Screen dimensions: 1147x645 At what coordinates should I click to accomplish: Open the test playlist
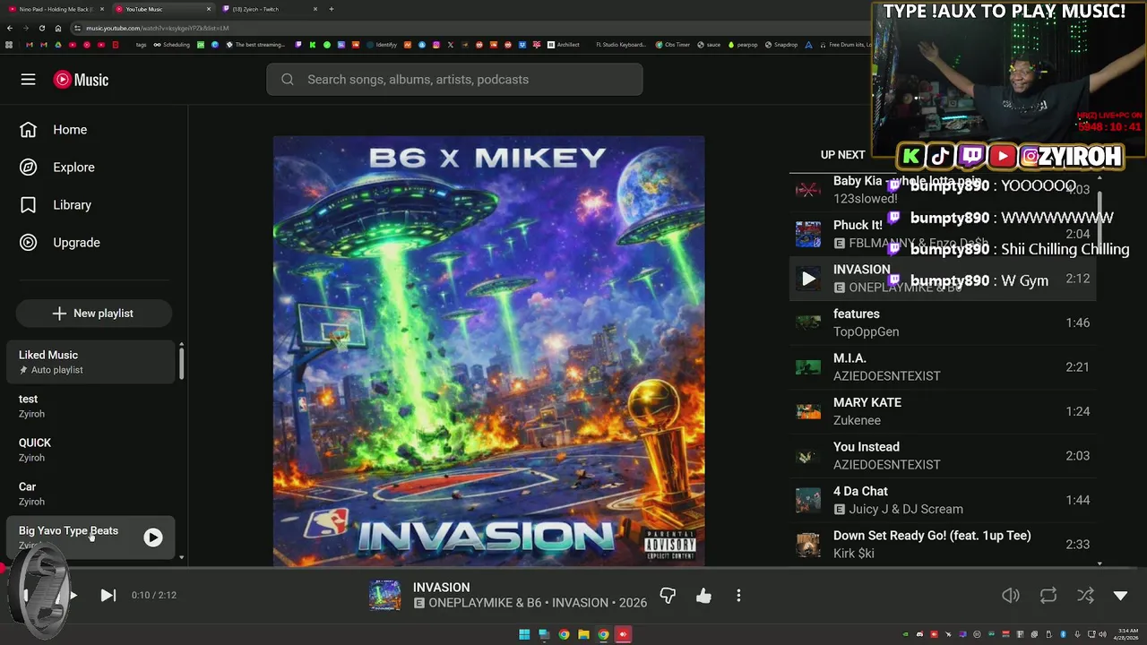[x=91, y=406]
